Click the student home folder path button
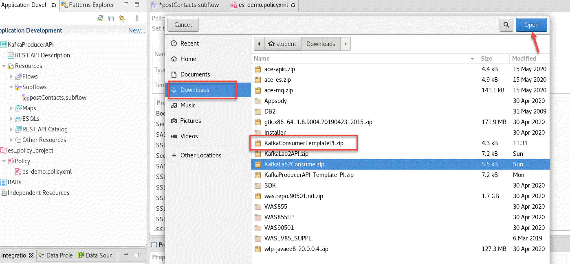 pos(282,44)
